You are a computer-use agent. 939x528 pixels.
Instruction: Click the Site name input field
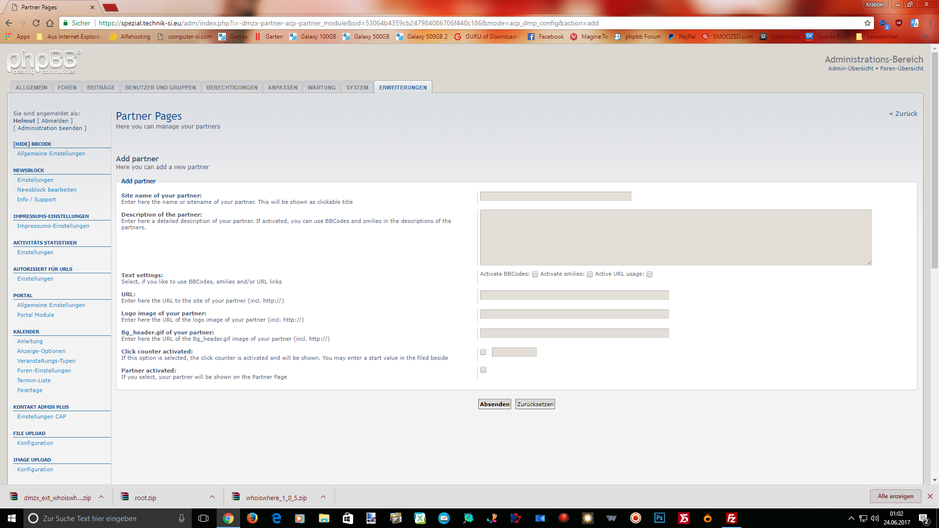click(x=555, y=196)
